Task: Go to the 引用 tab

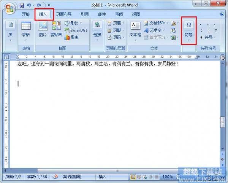Action: point(85,14)
